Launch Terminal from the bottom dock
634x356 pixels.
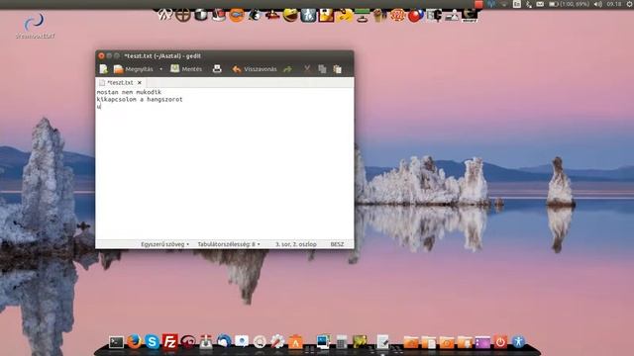(x=116, y=342)
